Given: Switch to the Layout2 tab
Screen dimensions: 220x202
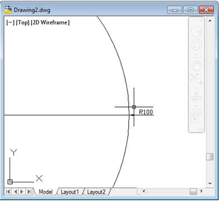Looking at the screenshot, I should (96, 192).
